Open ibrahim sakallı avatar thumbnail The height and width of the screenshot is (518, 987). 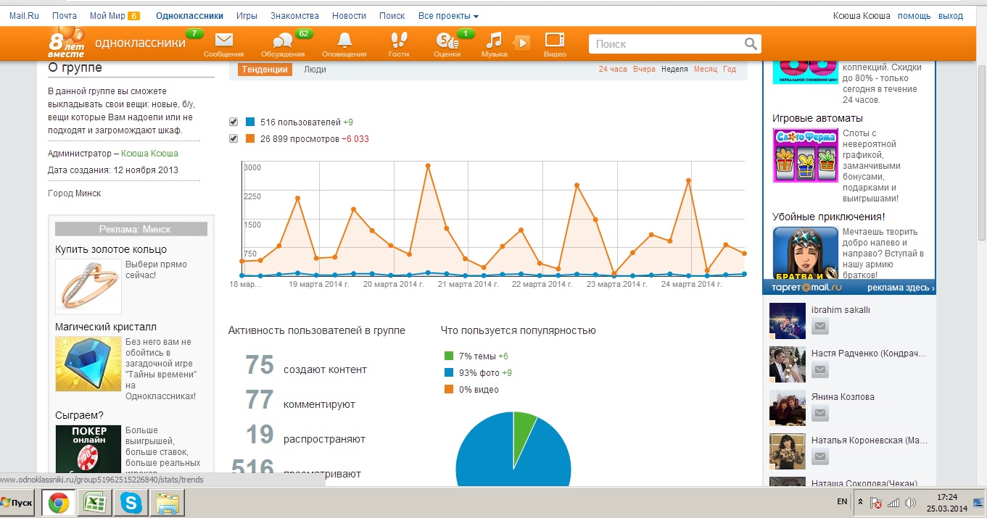pyautogui.click(x=788, y=321)
